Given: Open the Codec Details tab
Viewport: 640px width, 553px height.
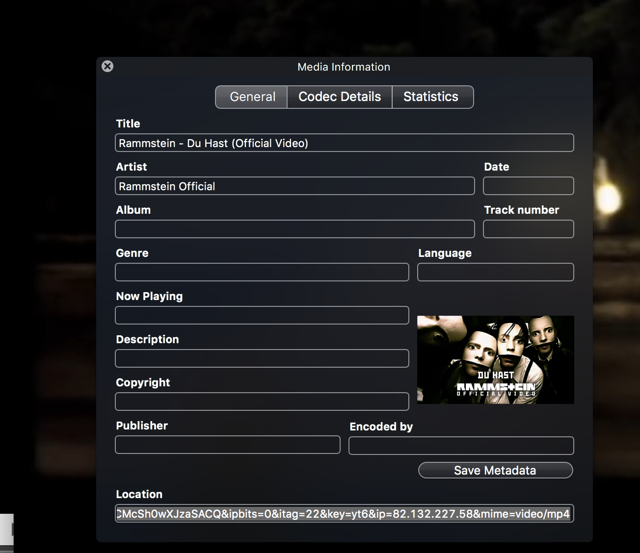Looking at the screenshot, I should click(340, 97).
